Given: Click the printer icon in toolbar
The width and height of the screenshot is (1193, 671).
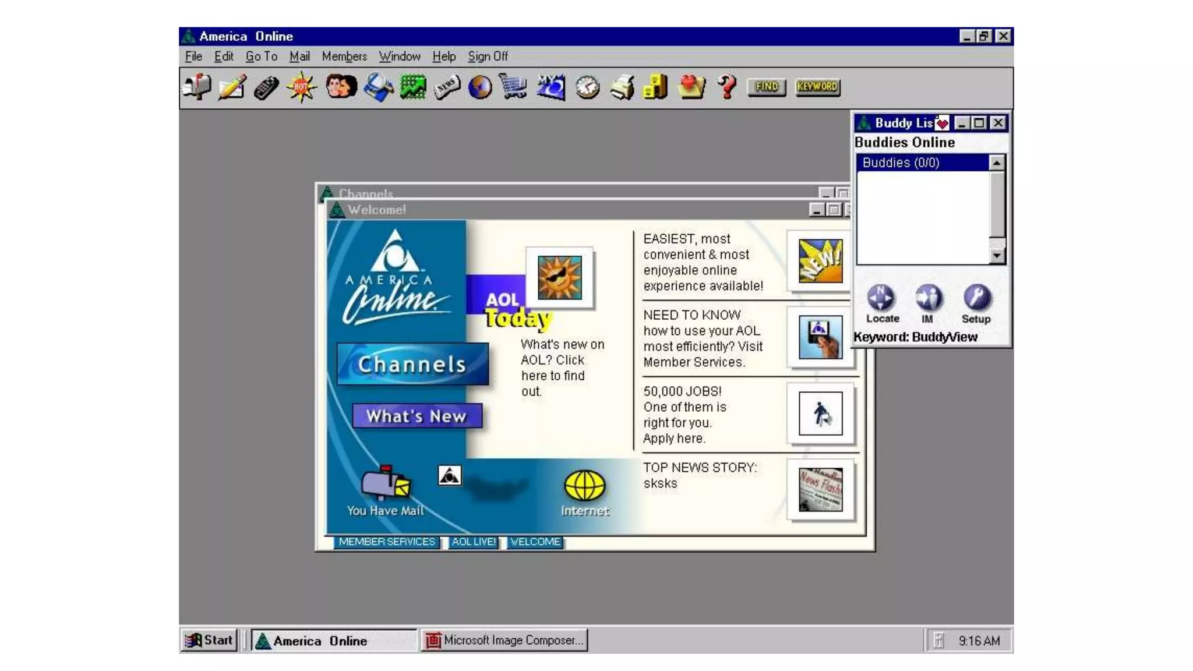Looking at the screenshot, I should coord(622,87).
